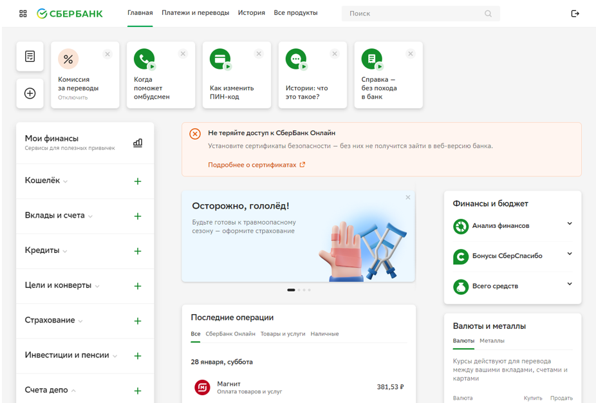
Task: Open the percent icon of Комиссия за переводы
Action: [x=68, y=59]
